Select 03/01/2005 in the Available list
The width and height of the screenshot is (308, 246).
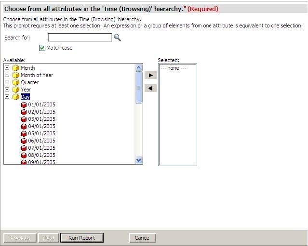coord(41,119)
